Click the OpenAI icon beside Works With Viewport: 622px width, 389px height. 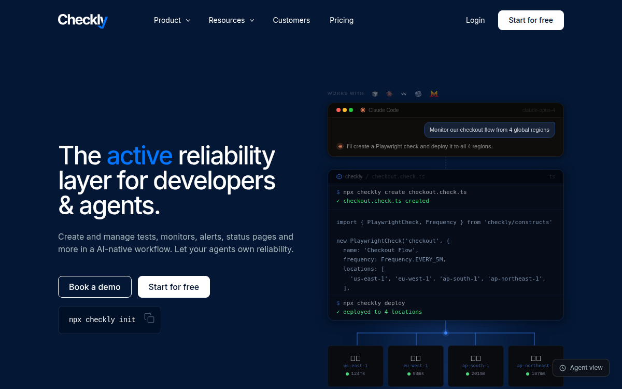(x=418, y=94)
